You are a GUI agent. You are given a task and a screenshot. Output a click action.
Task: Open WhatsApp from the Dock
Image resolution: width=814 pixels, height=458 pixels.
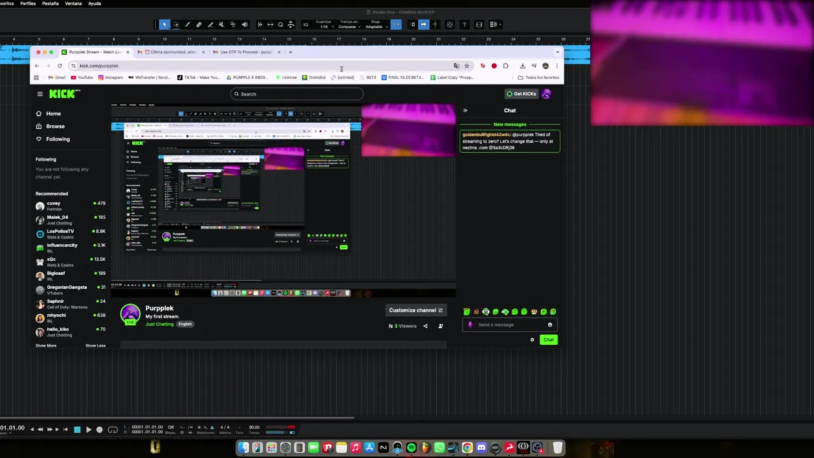439,448
